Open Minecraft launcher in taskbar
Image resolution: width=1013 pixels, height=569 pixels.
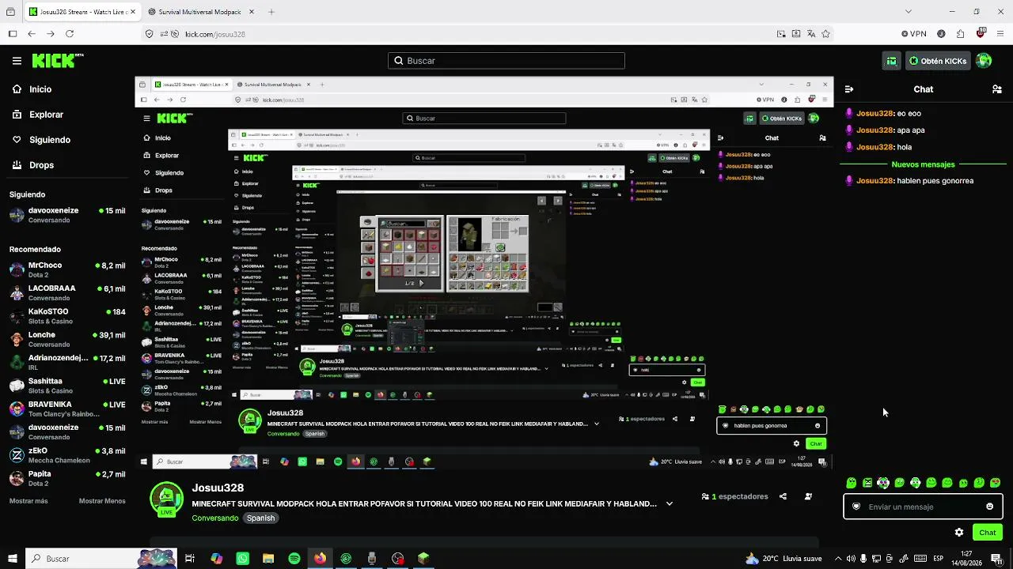423,559
